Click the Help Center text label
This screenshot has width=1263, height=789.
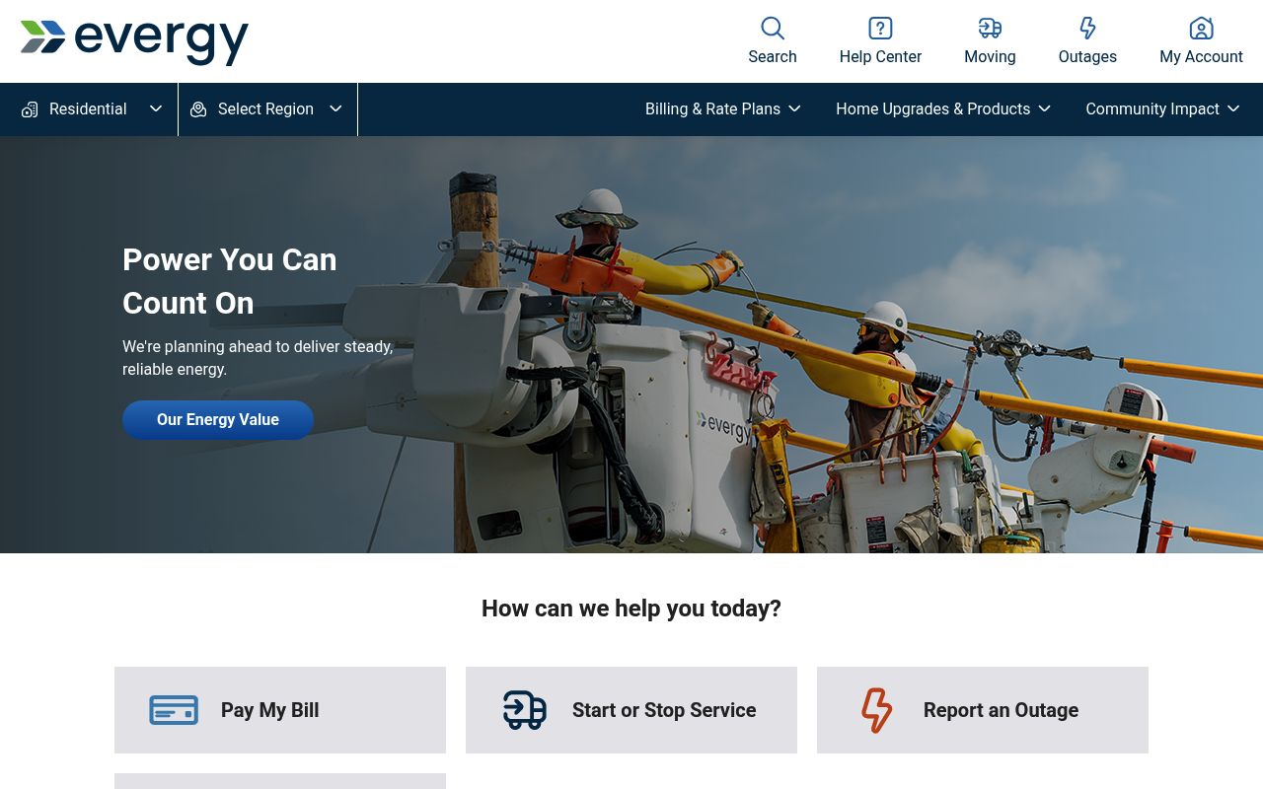pos(880,57)
